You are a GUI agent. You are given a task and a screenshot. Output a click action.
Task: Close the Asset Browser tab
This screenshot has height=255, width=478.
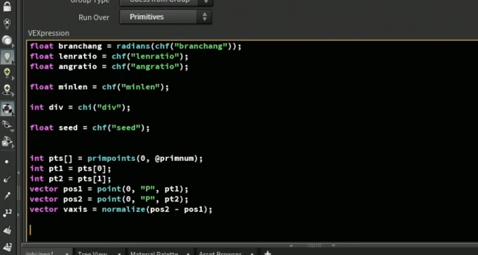pos(252,254)
